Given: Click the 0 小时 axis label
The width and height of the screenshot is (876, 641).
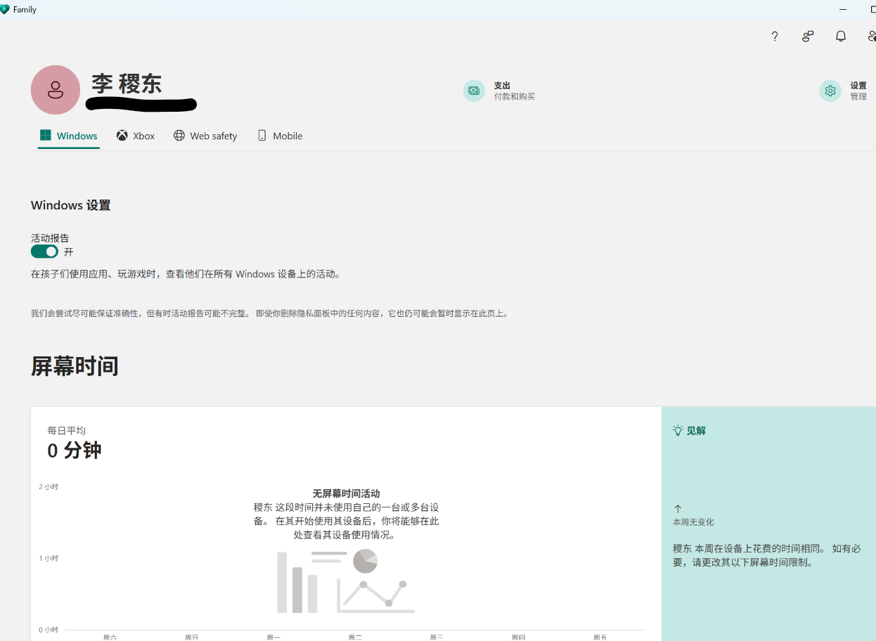Looking at the screenshot, I should coord(49,630).
